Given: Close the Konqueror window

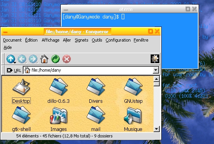Looking at the screenshot, I should pyautogui.click(x=157, y=31).
